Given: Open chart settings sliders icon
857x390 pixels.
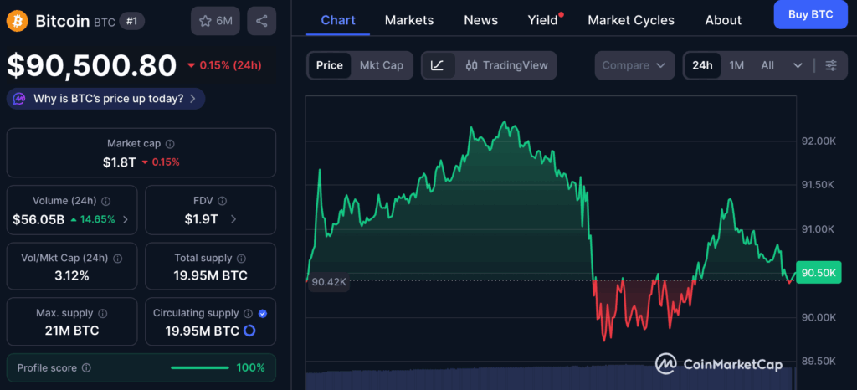Looking at the screenshot, I should click(830, 65).
